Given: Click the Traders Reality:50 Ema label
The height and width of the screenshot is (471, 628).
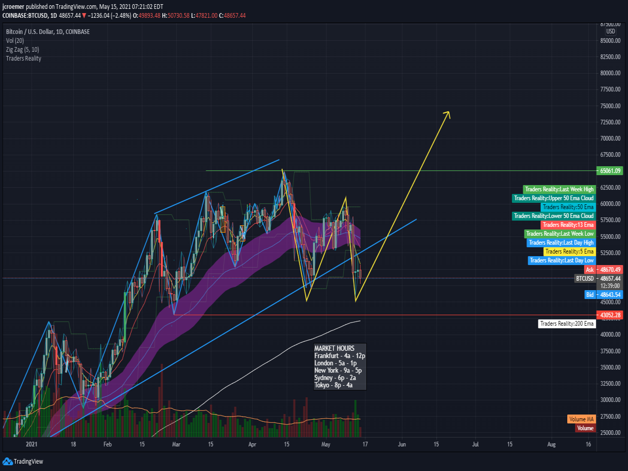Looking at the screenshot, I should pos(568,207).
